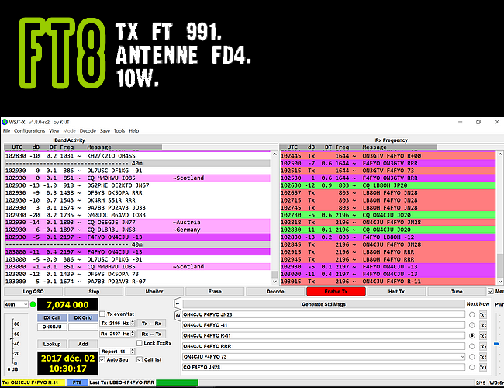Viewport: 504px width, 388px height.
Task: Toggle the Tx even/1st checkbox
Action: coord(102,314)
